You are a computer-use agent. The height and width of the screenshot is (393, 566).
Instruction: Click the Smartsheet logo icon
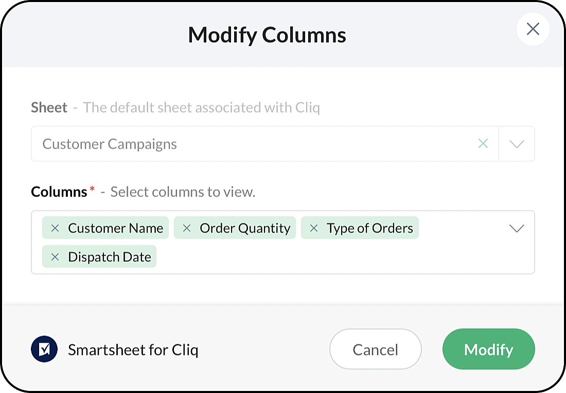pos(44,350)
